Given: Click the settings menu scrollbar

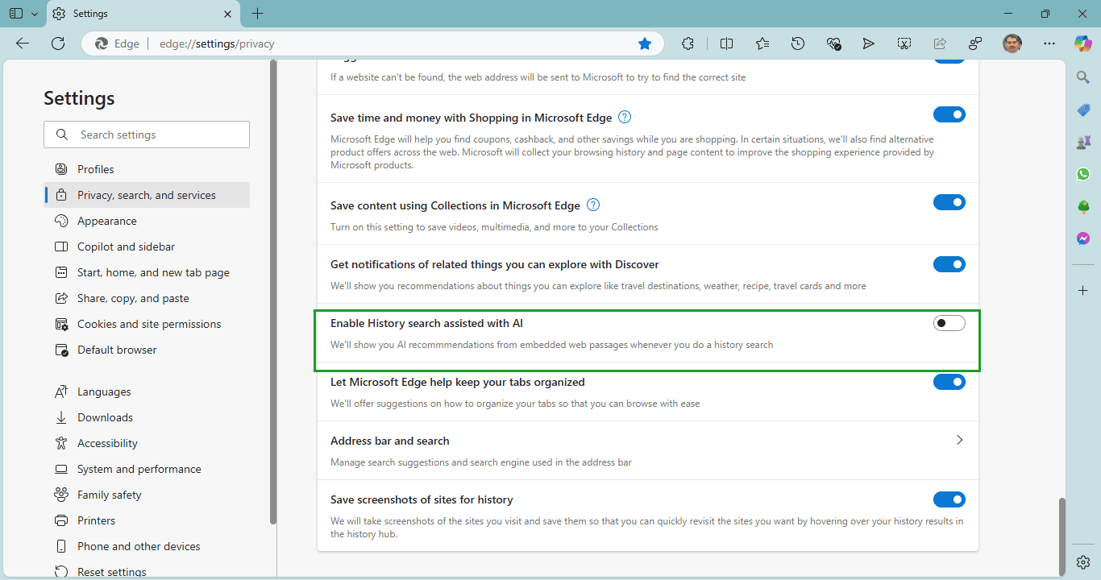Looking at the screenshot, I should [273, 292].
